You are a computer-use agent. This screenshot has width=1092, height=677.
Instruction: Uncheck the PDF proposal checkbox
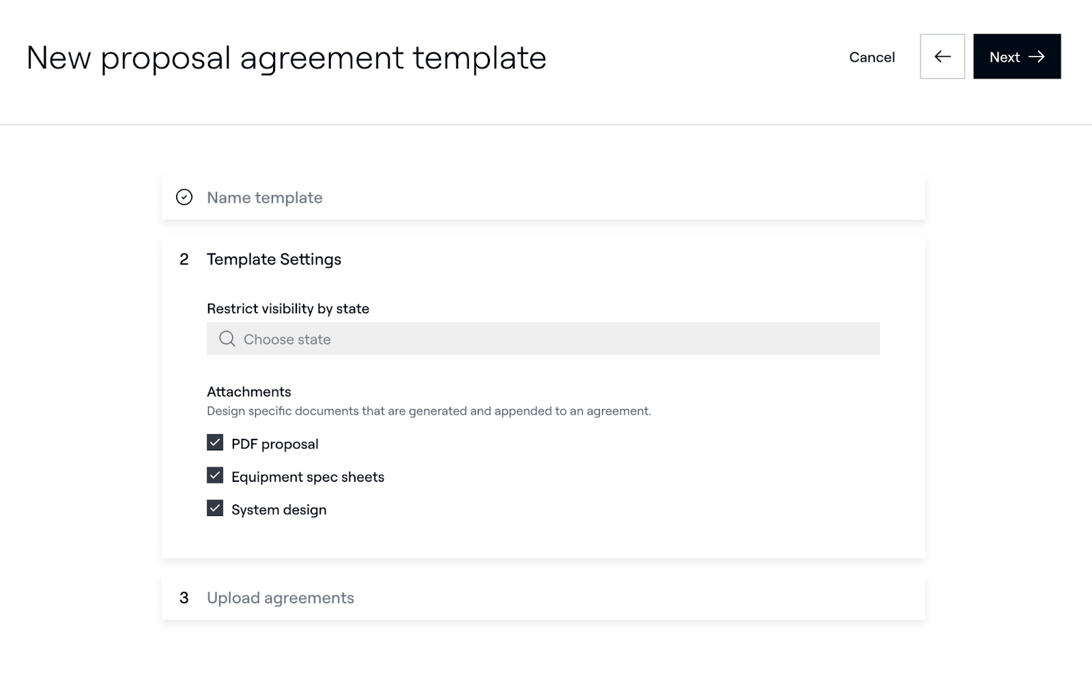(x=215, y=443)
